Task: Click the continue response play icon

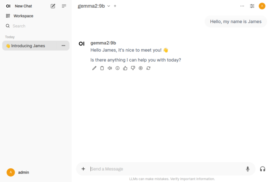Action: point(141,68)
